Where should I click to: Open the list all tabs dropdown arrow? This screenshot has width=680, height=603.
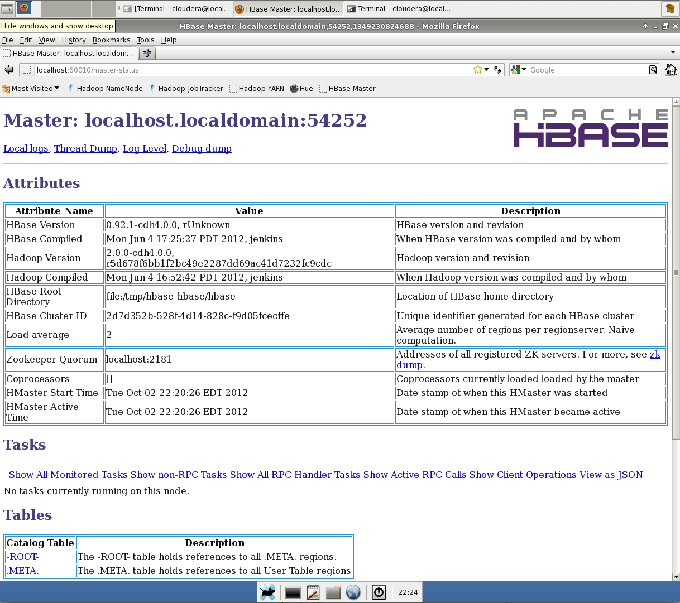click(673, 52)
